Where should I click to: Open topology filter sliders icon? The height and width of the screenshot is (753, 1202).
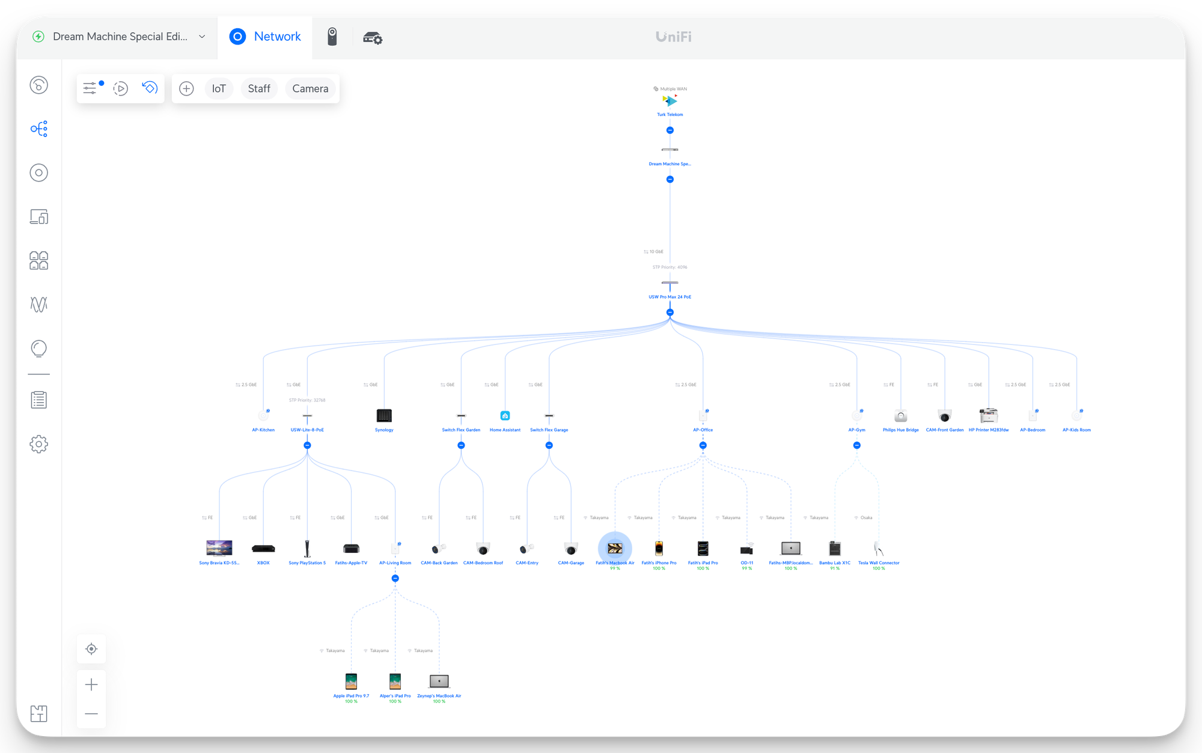90,88
